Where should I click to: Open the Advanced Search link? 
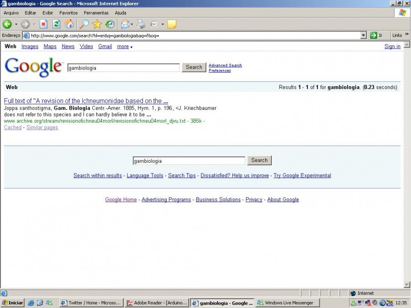(x=225, y=65)
